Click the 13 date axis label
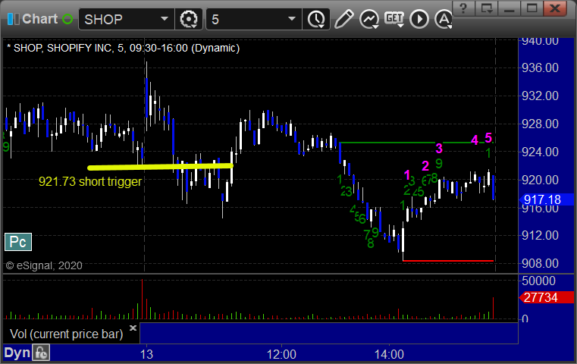 pos(146,354)
